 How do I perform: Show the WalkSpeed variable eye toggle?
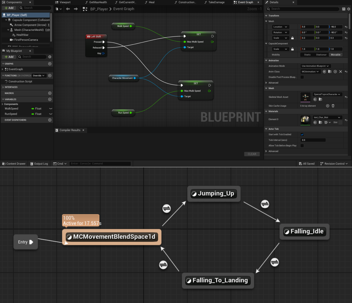click(x=51, y=109)
